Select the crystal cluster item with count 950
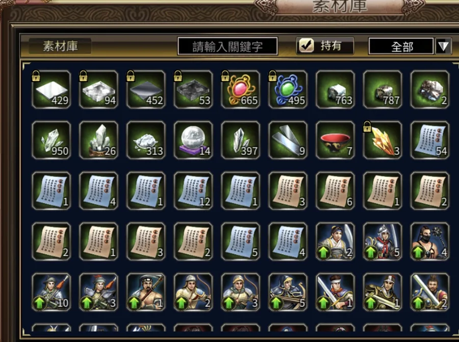This screenshot has width=459, height=342. (x=51, y=141)
